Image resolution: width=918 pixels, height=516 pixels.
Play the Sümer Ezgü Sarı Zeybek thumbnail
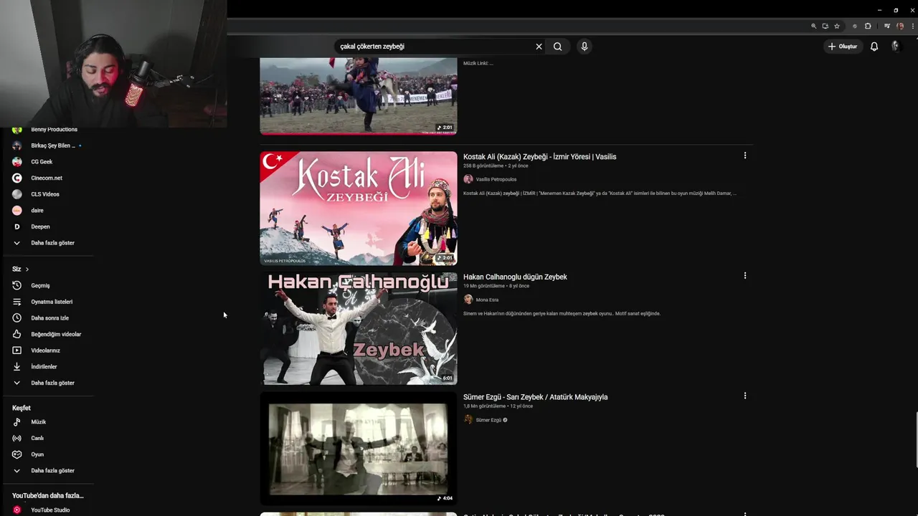pyautogui.click(x=359, y=448)
